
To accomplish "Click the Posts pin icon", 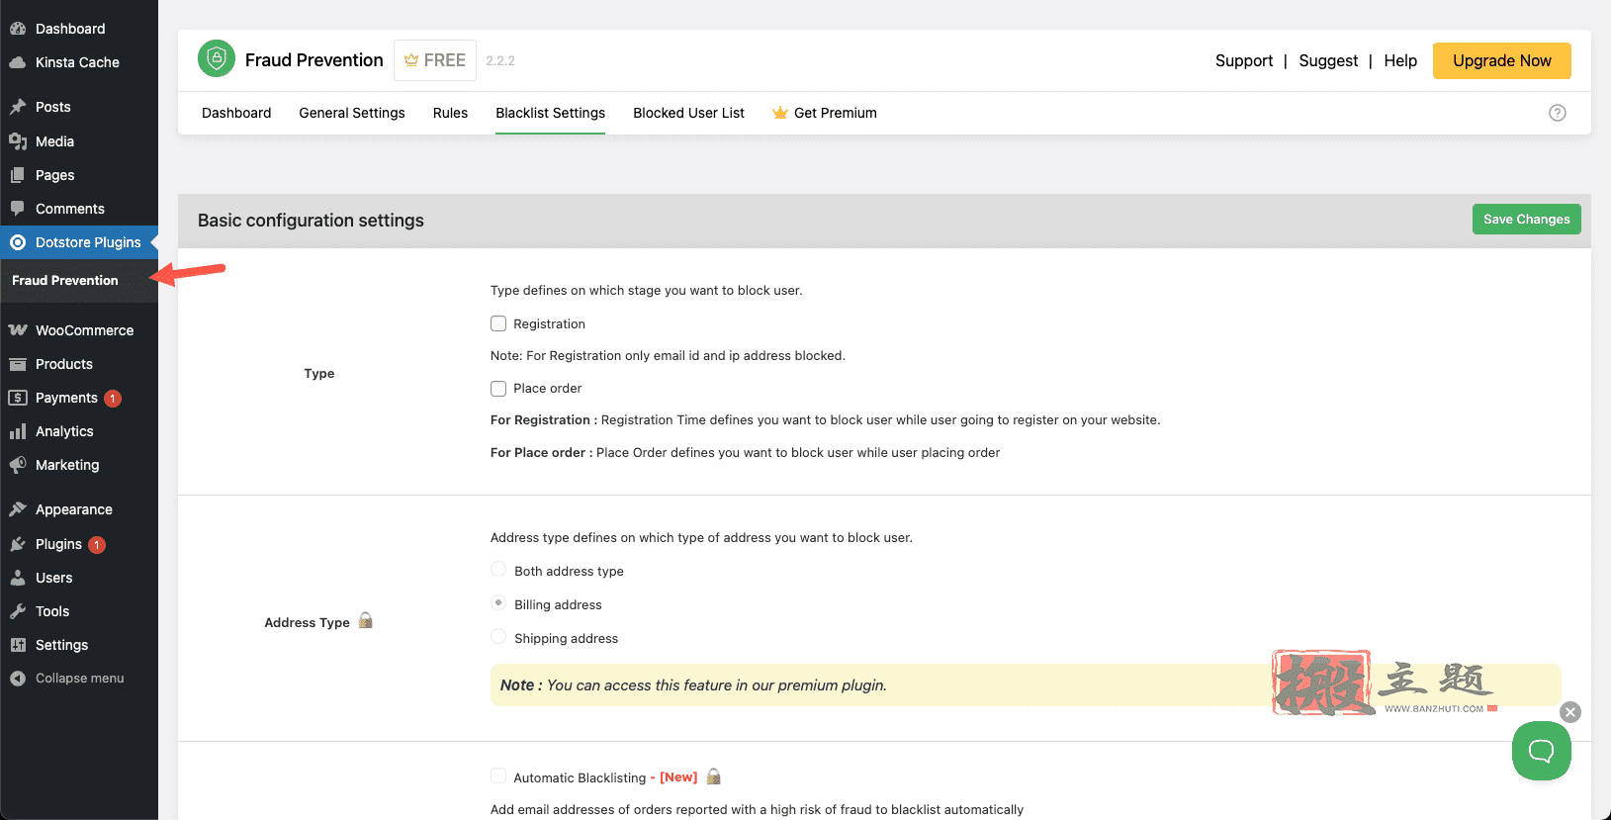I will click(18, 107).
